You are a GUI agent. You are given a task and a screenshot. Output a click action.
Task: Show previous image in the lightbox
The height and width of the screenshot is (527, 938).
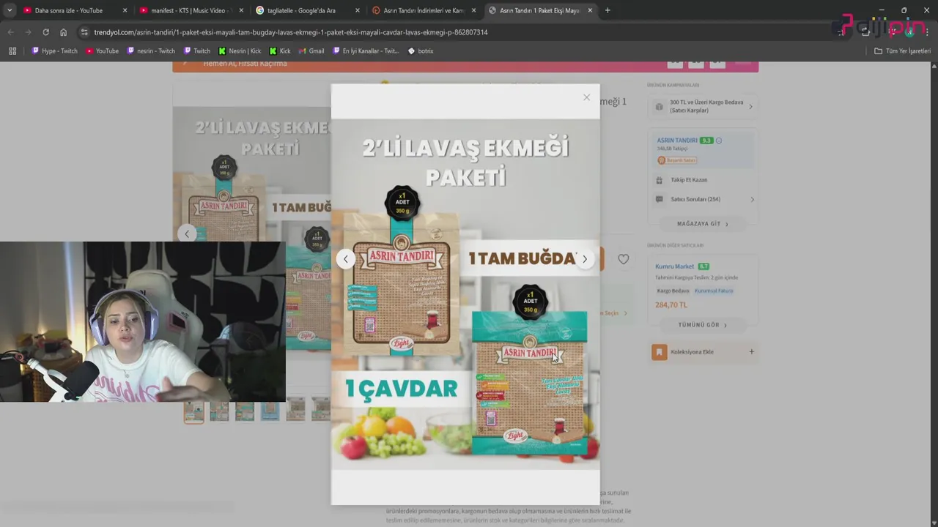coord(346,258)
